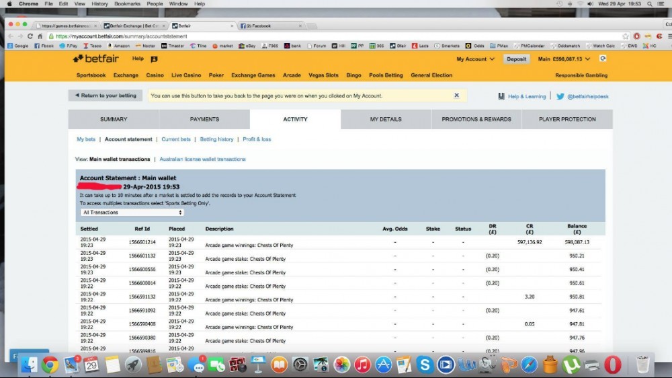Click the eBay bookmark in bookmarks bar
The width and height of the screenshot is (672, 378).
pos(247,46)
